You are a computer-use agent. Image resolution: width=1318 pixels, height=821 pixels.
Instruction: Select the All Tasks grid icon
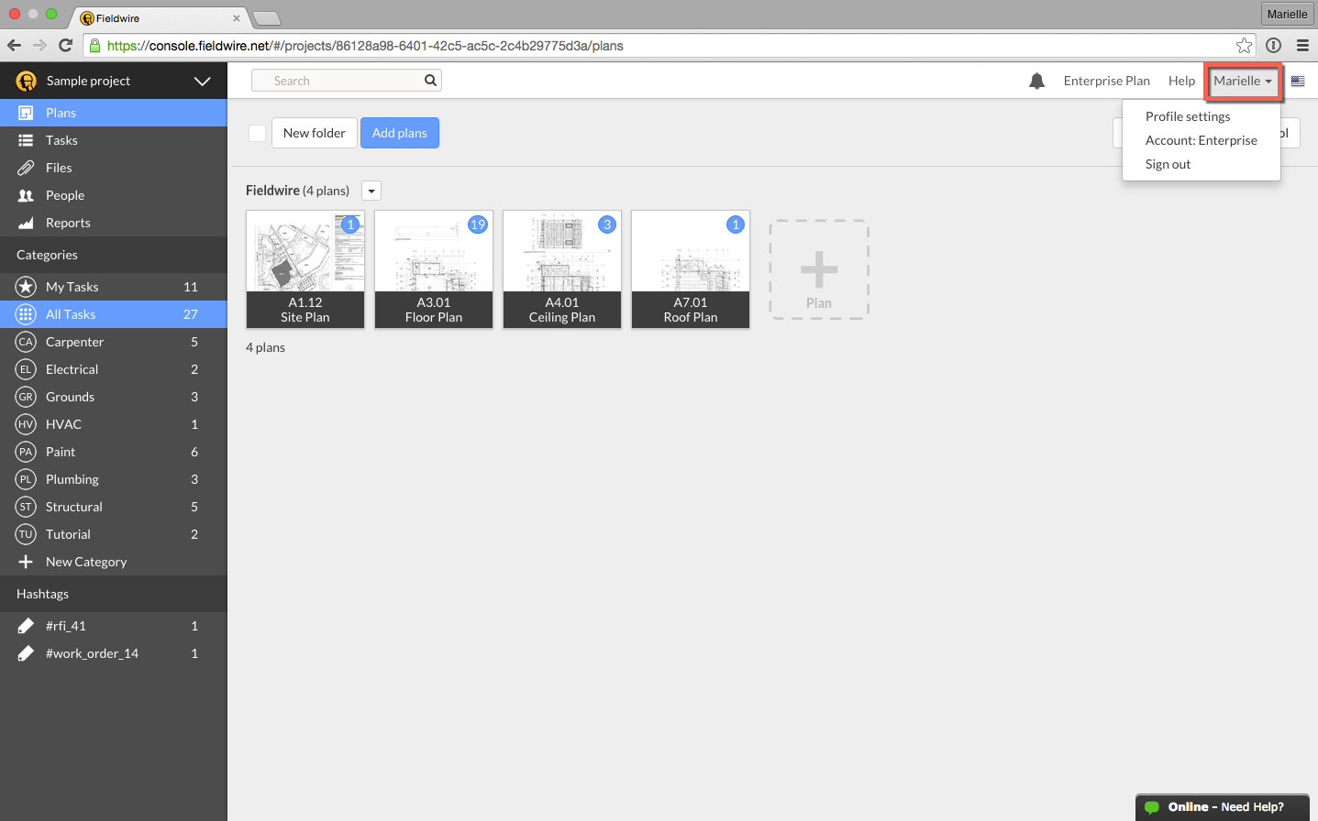(x=26, y=314)
